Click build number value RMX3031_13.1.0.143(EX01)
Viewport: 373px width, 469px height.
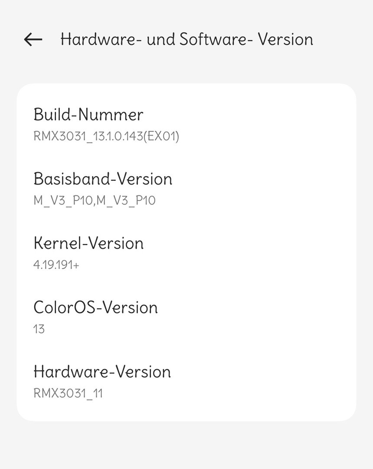point(106,136)
